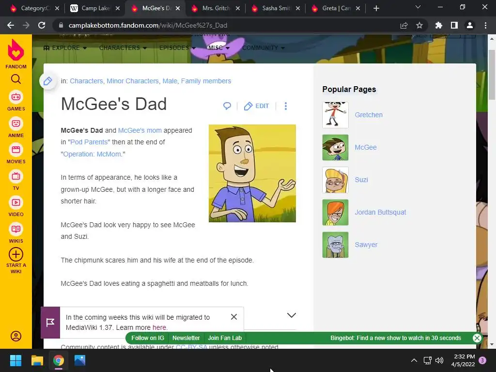Open tab search chevron in title bar

click(418, 7)
